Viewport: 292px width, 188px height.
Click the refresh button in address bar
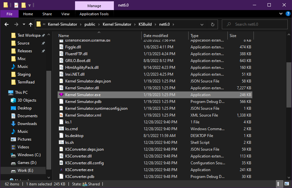(x=212, y=24)
